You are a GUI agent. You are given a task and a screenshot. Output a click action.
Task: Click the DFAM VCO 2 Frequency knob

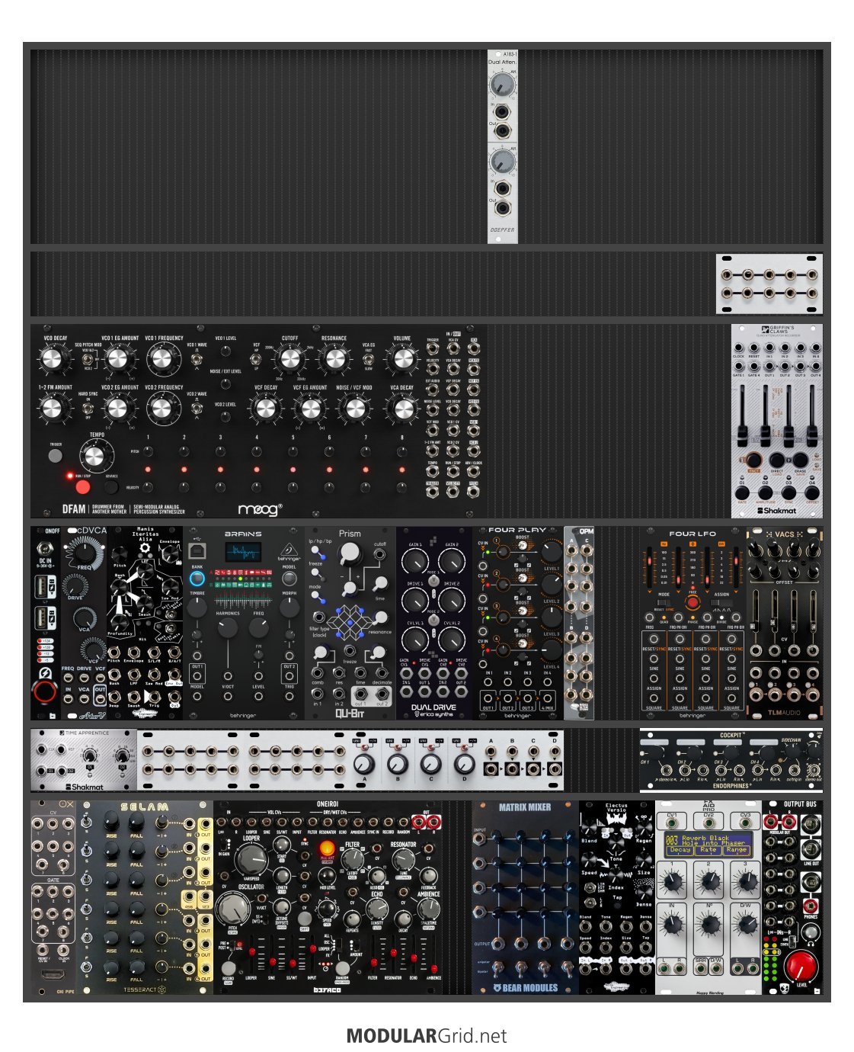pos(164,409)
